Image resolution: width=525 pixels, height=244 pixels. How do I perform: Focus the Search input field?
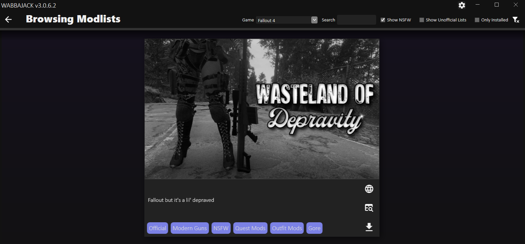click(356, 20)
